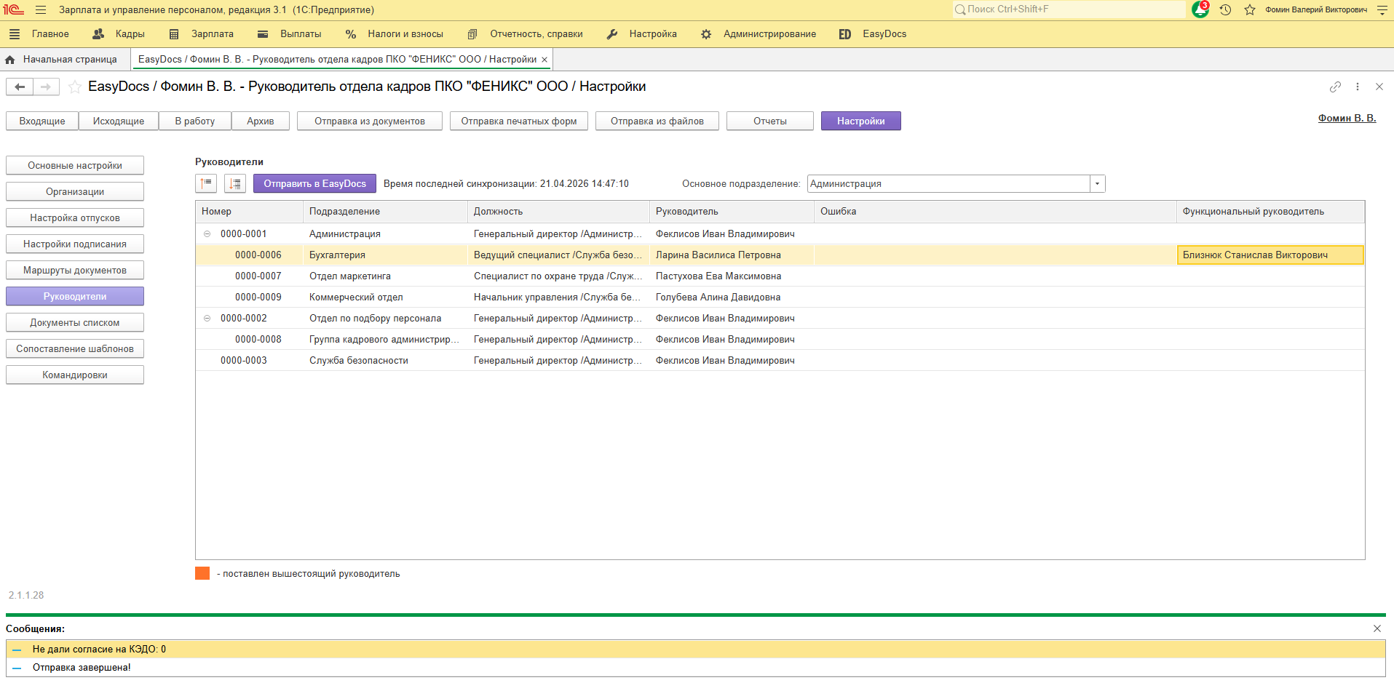Select the purple Настройки button
Image resolution: width=1394 pixels, height=683 pixels.
pos(861,121)
